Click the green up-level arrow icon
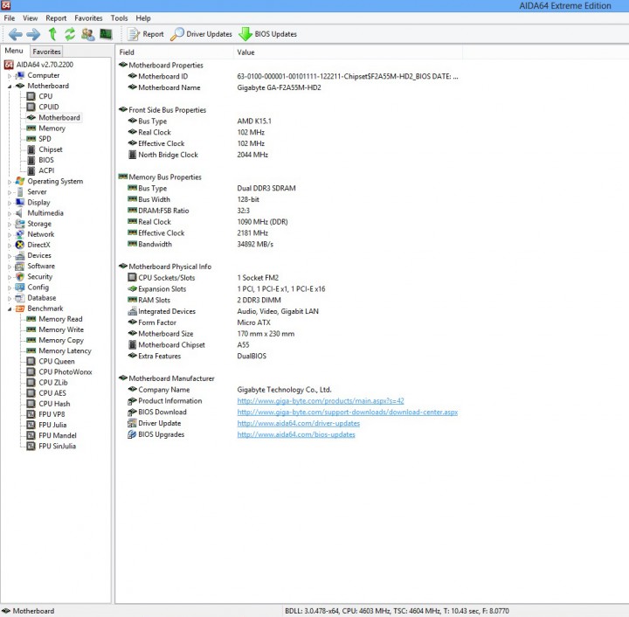The width and height of the screenshot is (629, 617). pos(52,34)
